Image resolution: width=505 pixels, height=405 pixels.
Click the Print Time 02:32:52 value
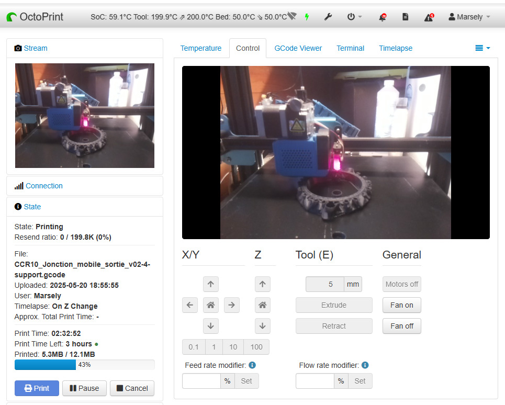click(x=66, y=333)
